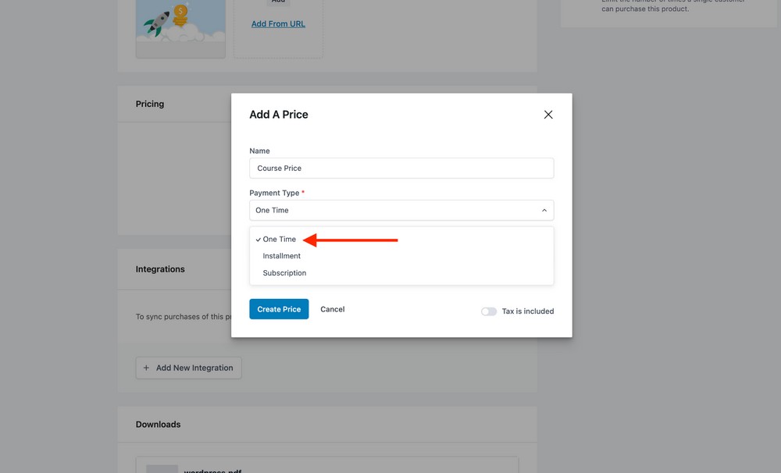Click the Downloads section heading
Screen dimensions: 781x473
click(158, 425)
